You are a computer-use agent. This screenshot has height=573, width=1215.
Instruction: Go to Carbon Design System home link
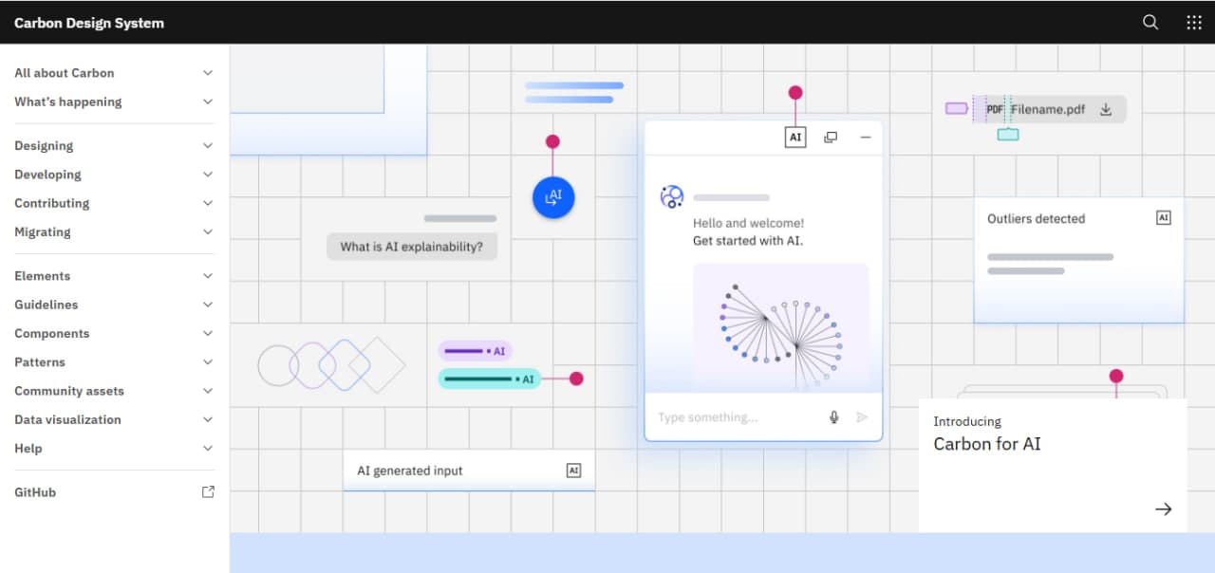(89, 23)
